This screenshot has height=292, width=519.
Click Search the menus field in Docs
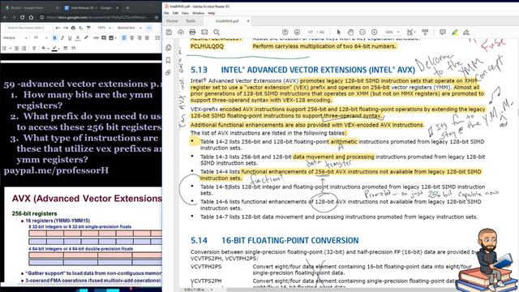29,28
